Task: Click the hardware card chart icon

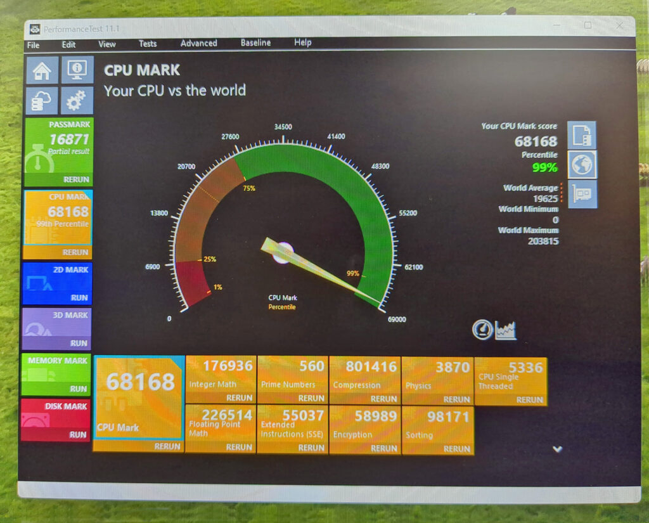Action: click(582, 194)
